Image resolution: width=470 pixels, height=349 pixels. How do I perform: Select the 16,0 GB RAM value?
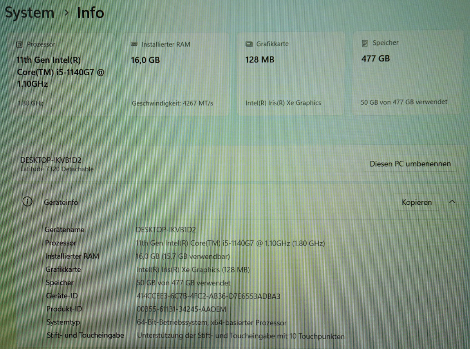[x=145, y=60]
